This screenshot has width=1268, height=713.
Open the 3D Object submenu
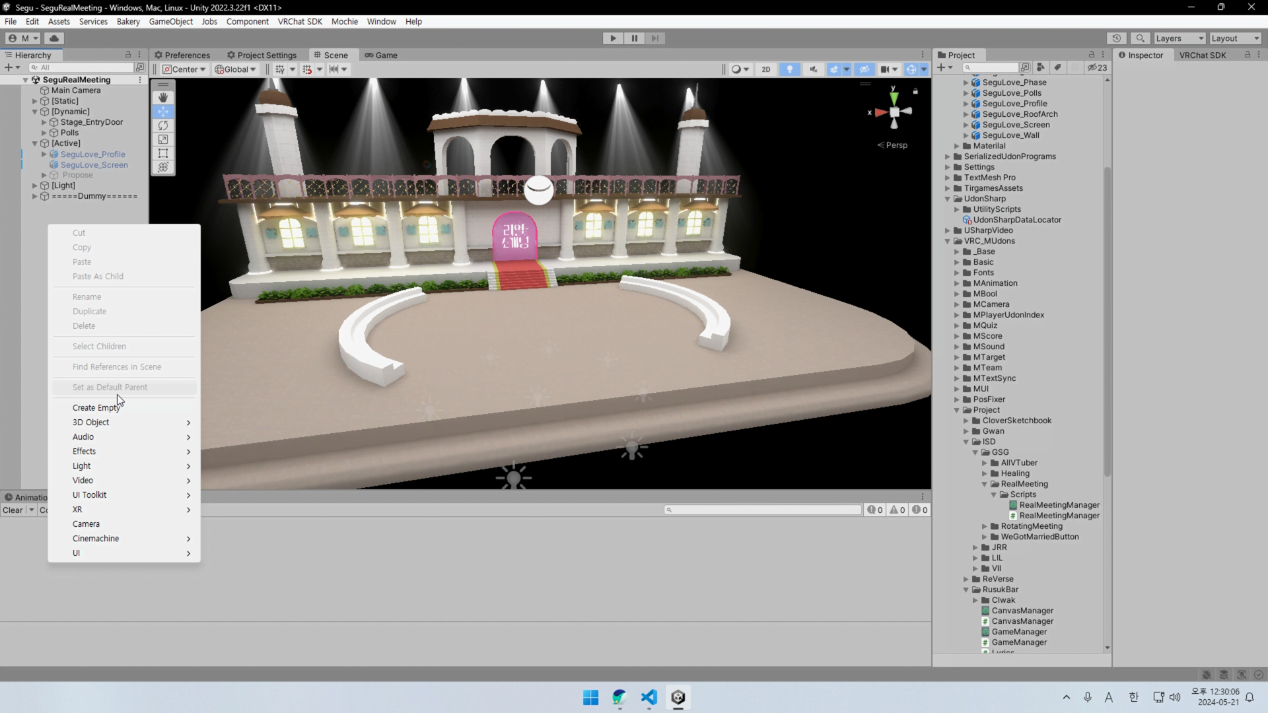coord(91,423)
